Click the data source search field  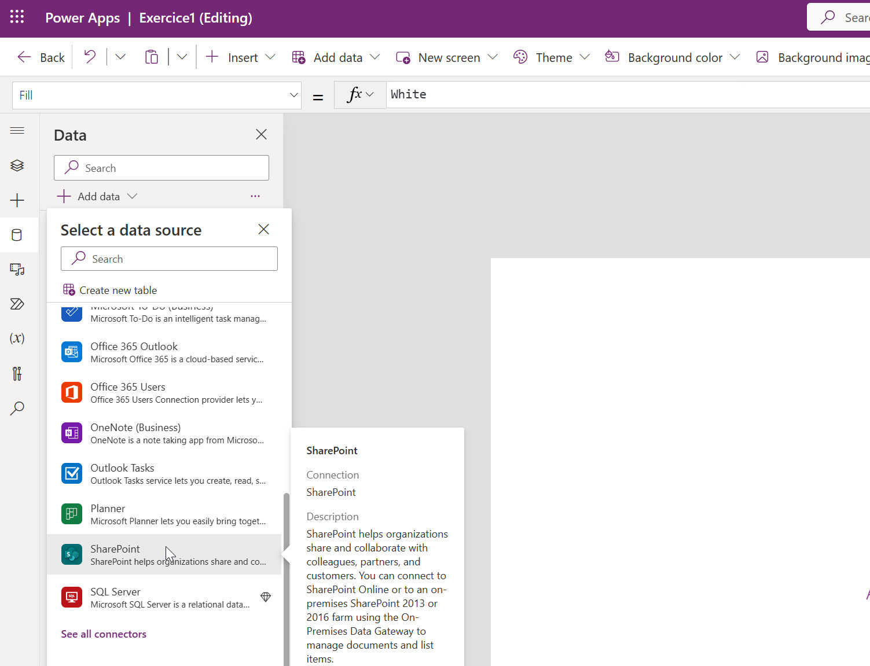[x=169, y=259]
